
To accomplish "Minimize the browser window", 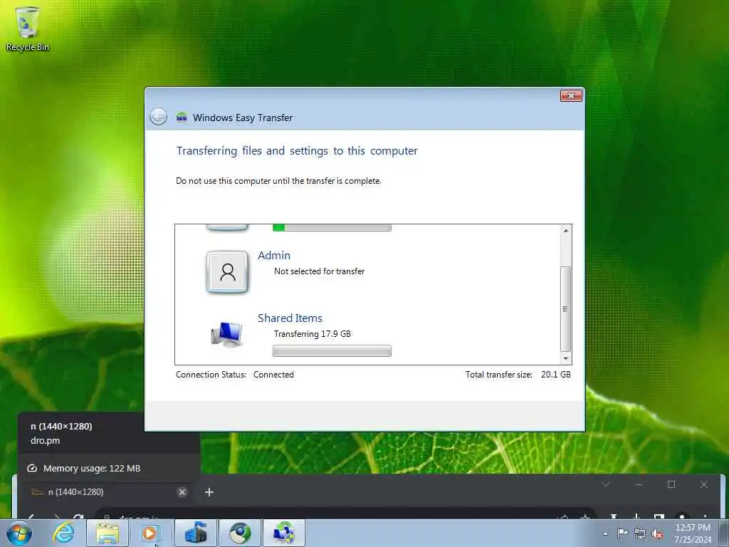I will point(639,484).
